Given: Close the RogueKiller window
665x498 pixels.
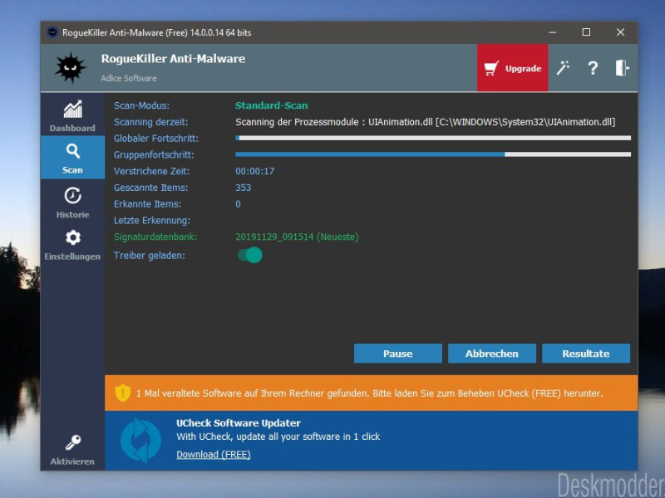Looking at the screenshot, I should click(x=620, y=32).
